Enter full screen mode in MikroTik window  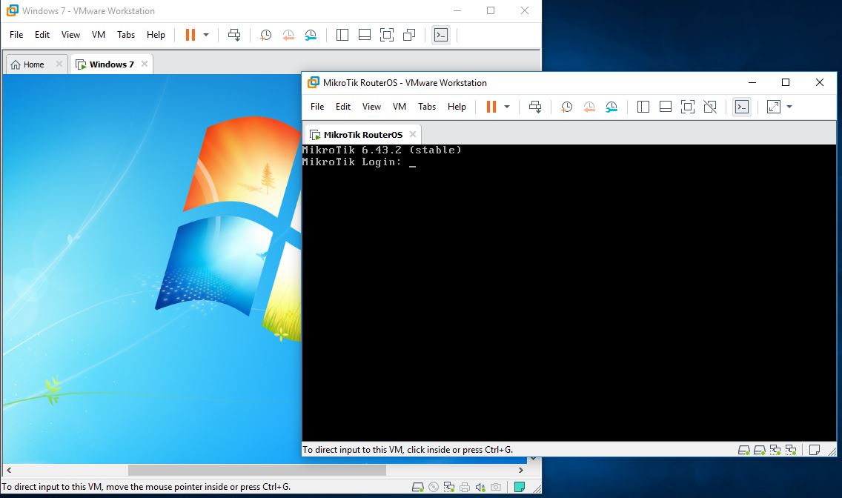[687, 107]
